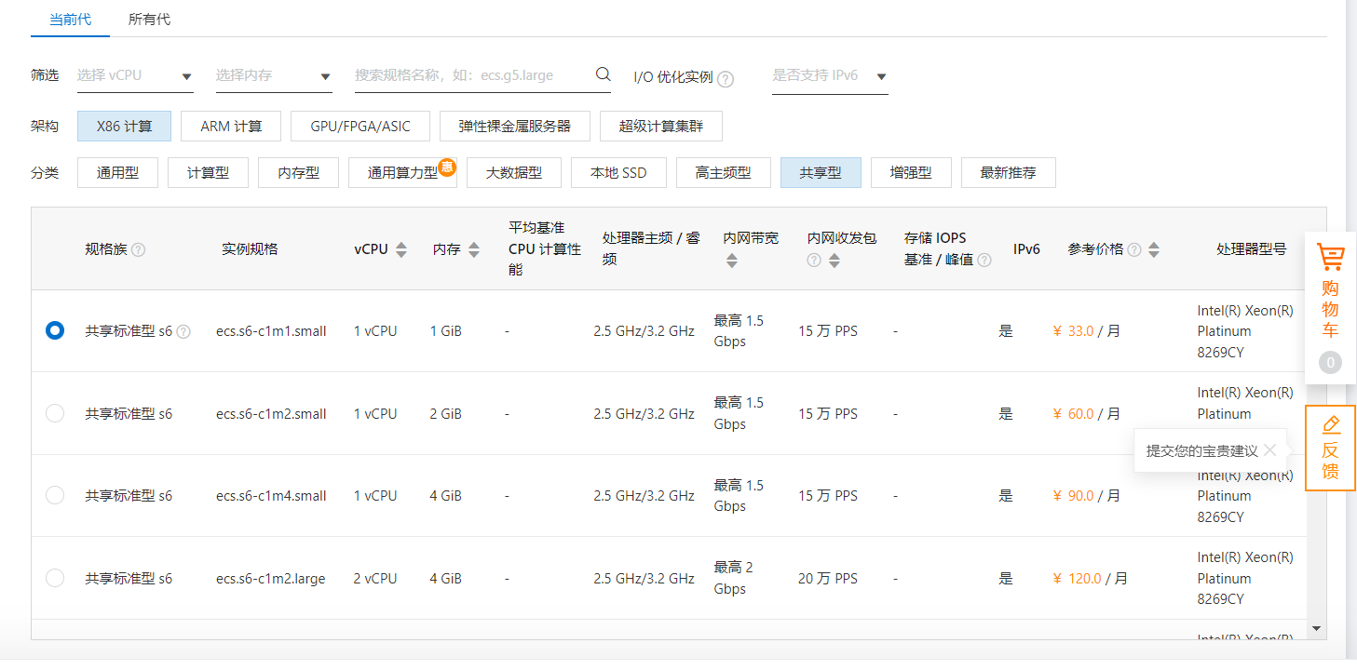Click 内网收发包 help icon

814,261
